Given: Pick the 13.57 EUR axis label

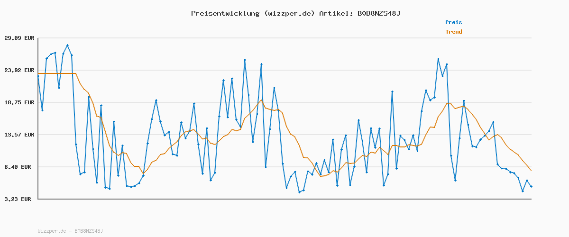Looking at the screenshot, I should (x=19, y=135).
